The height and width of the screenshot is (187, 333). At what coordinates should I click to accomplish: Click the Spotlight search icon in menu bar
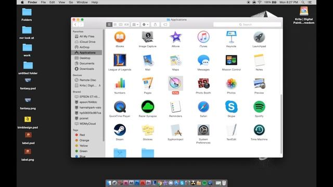coord(303,2)
